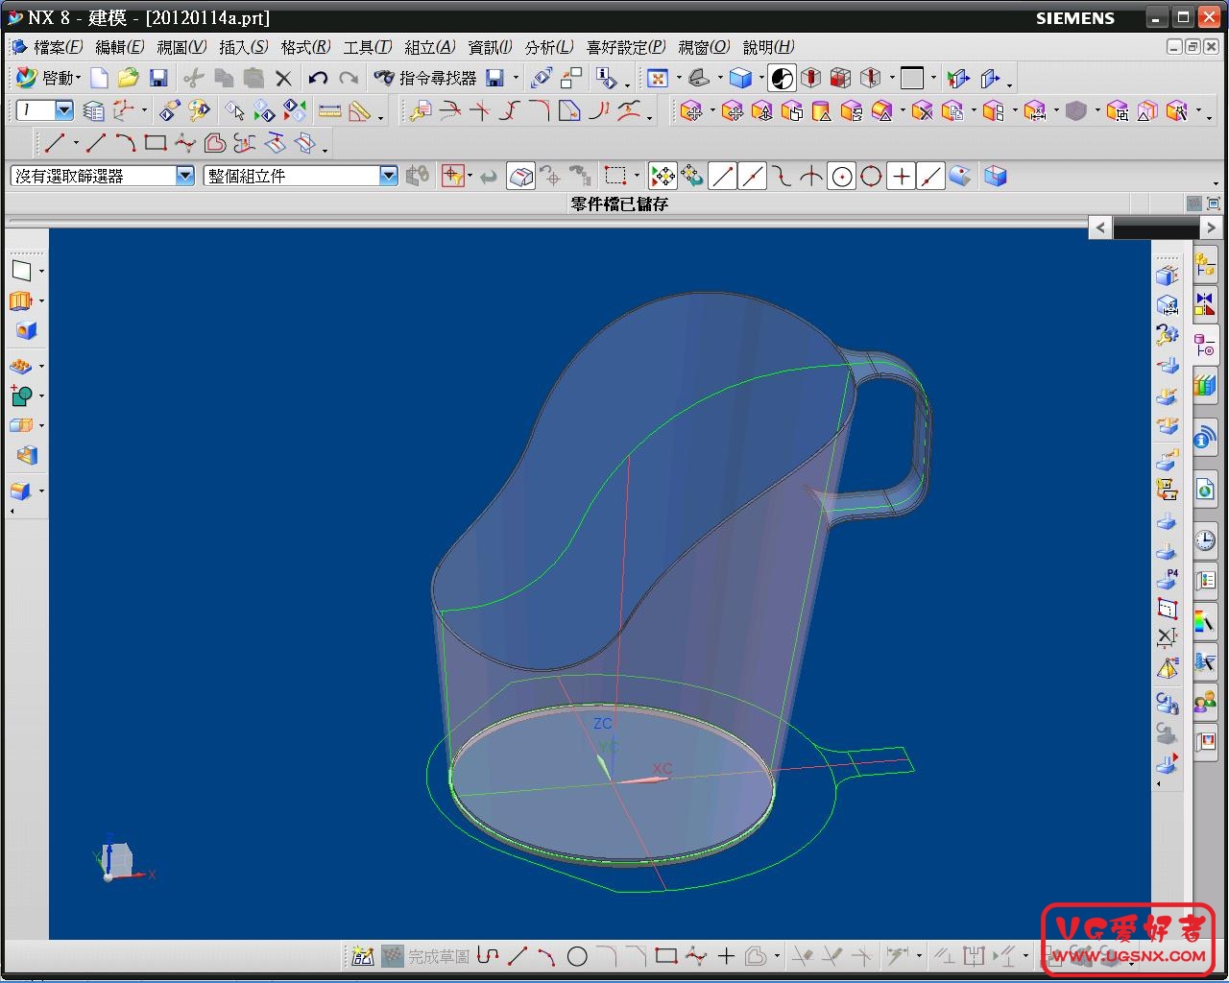Toggle the Point on Curve snap option
The image size is (1229, 983).
click(x=930, y=176)
